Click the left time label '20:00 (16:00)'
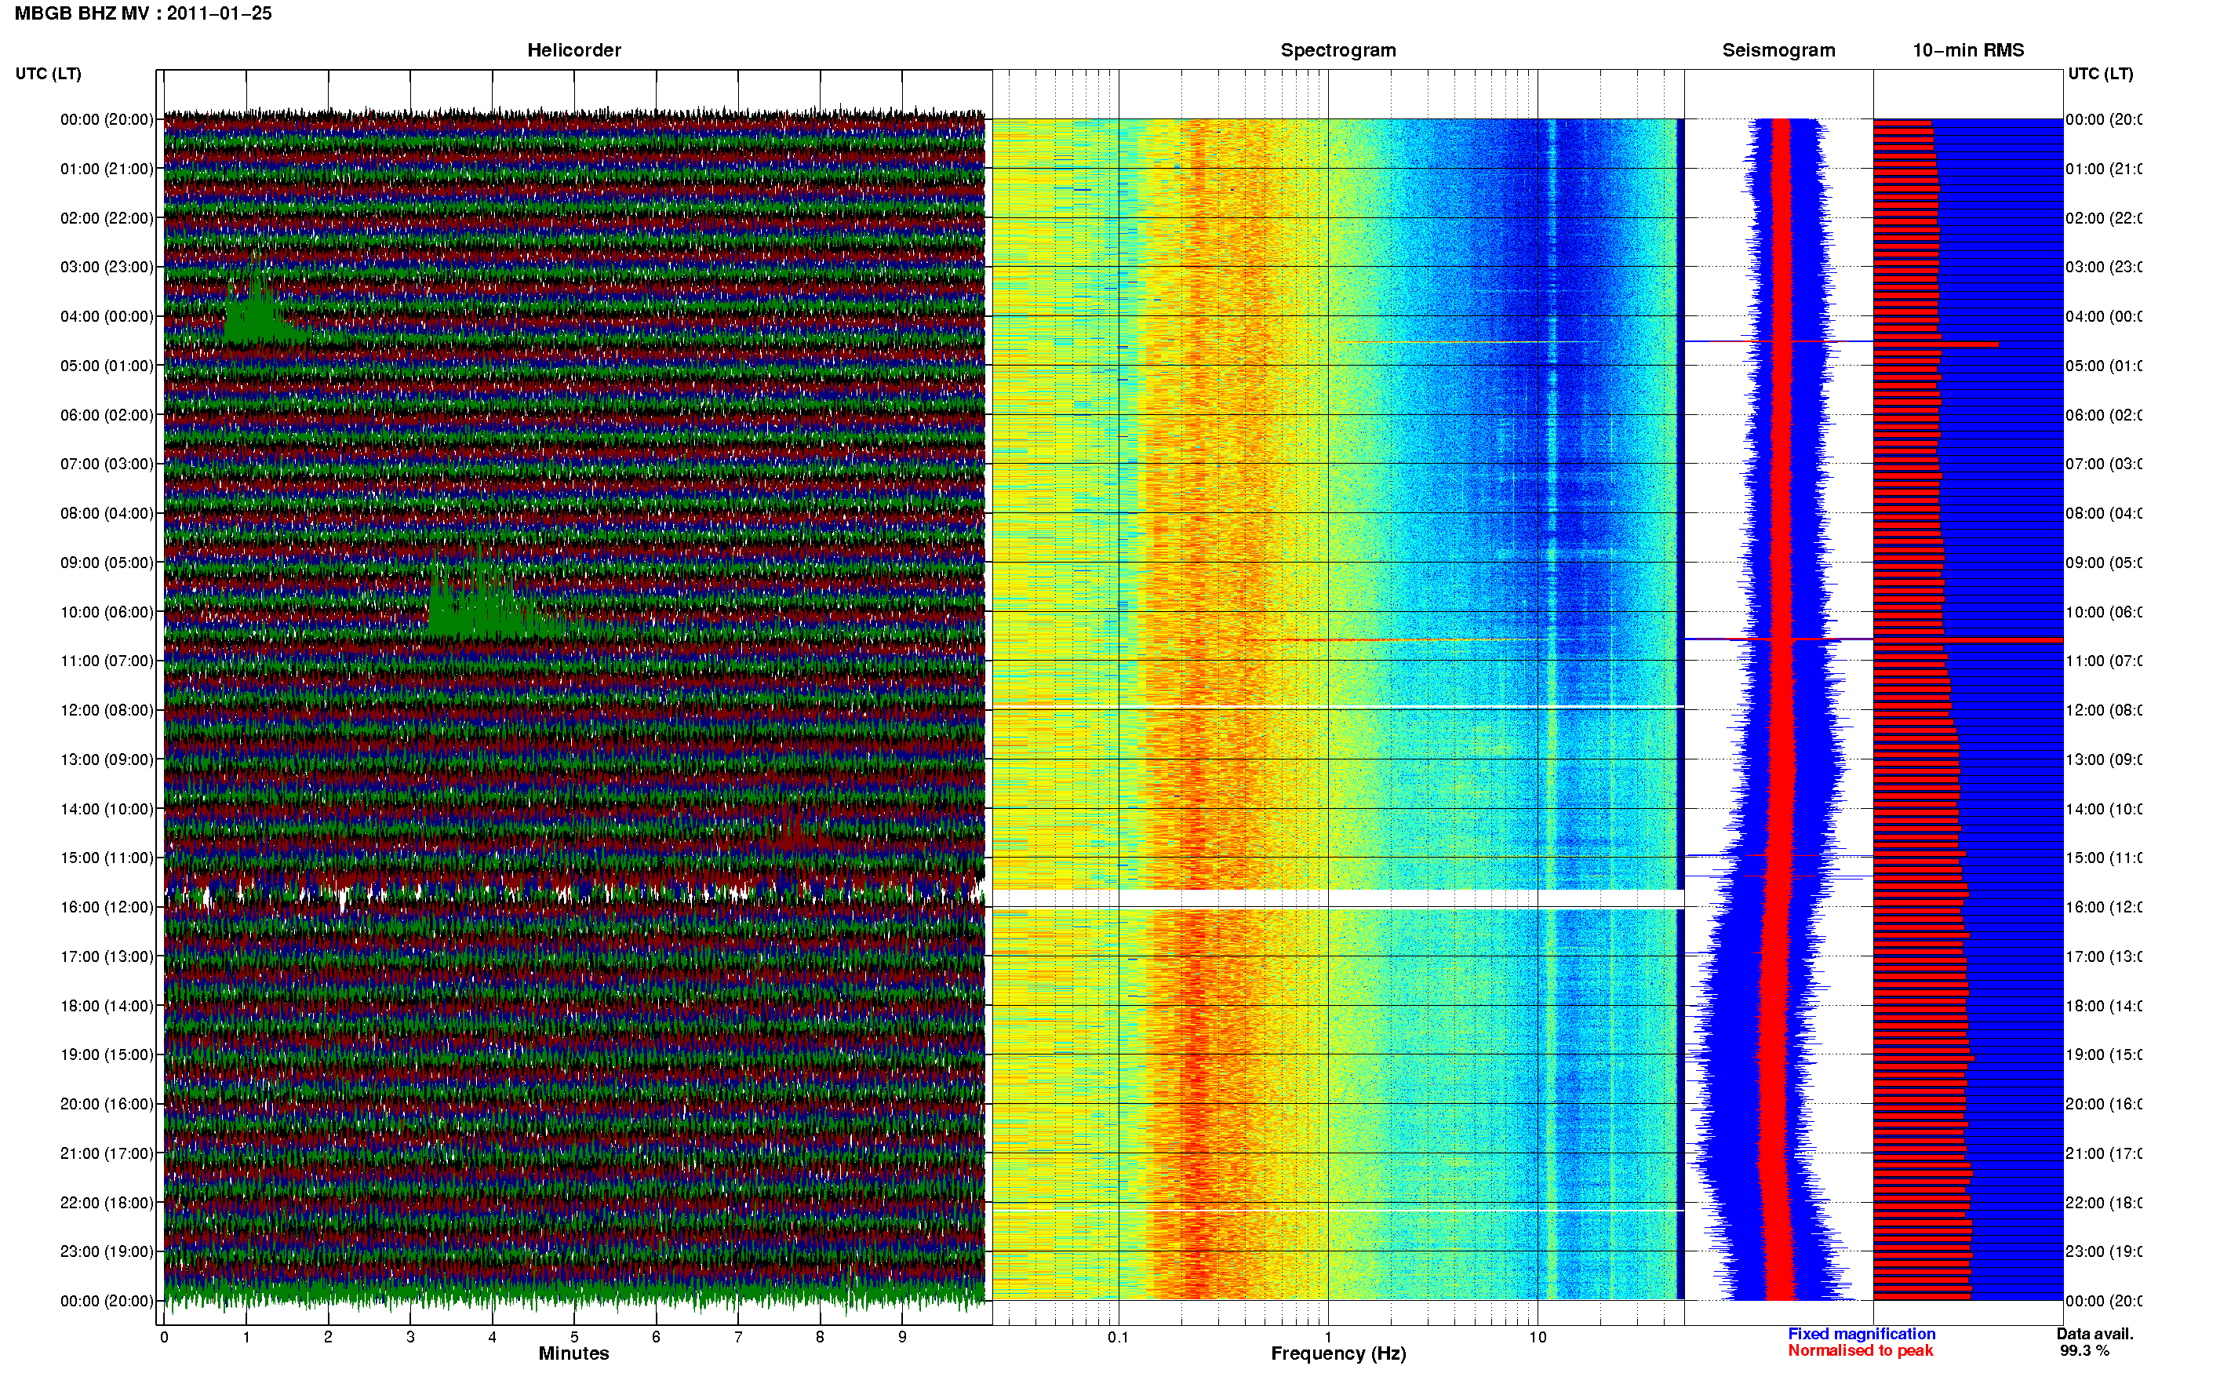The width and height of the screenshot is (2231, 1395). tap(107, 1103)
